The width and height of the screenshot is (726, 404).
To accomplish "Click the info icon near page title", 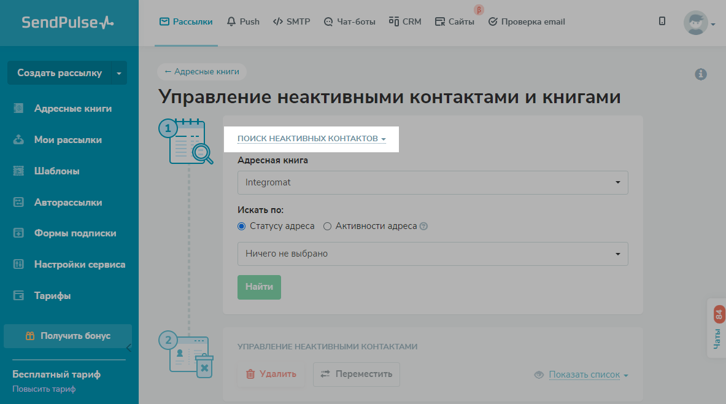I will point(700,74).
